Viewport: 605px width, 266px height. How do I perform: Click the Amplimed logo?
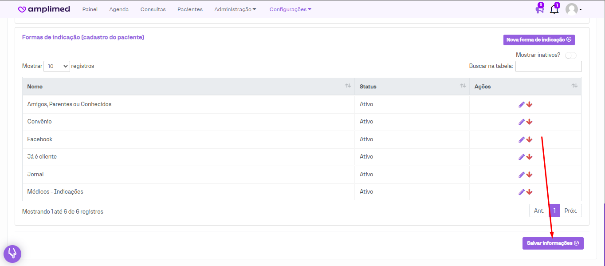tap(44, 9)
